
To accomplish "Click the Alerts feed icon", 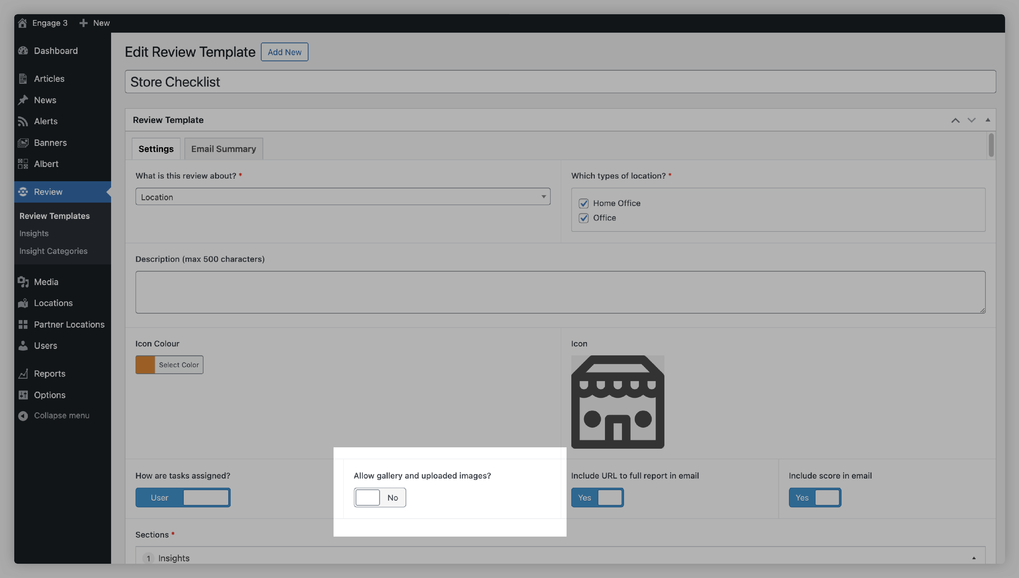I will [23, 122].
